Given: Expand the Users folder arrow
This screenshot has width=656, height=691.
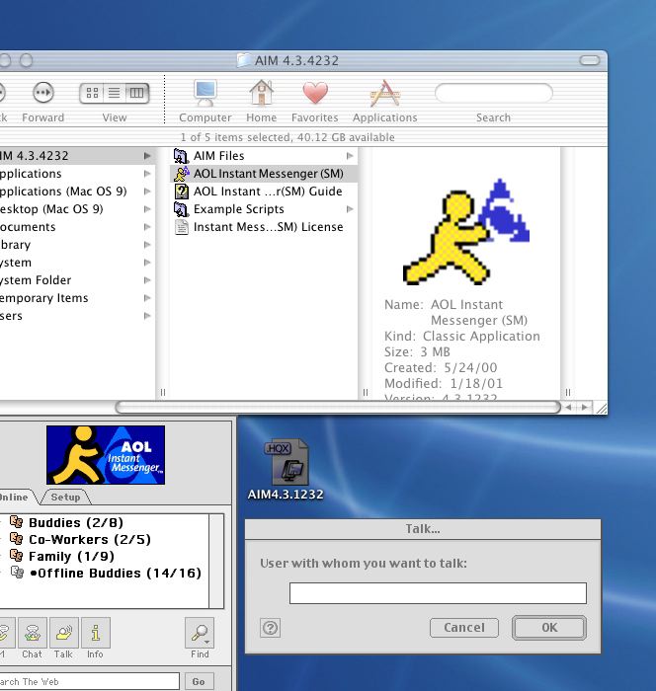Looking at the screenshot, I should (147, 316).
